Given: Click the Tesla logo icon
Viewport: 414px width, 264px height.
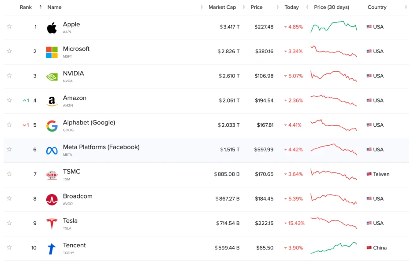Looking at the screenshot, I should (52, 224).
